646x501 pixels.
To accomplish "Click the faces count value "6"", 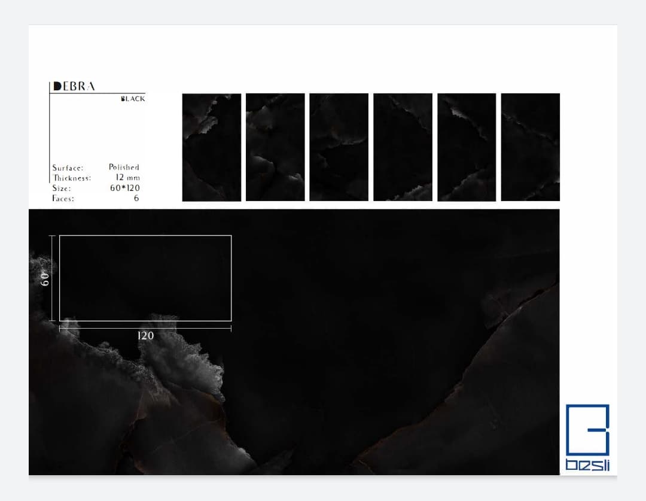I will 136,198.
